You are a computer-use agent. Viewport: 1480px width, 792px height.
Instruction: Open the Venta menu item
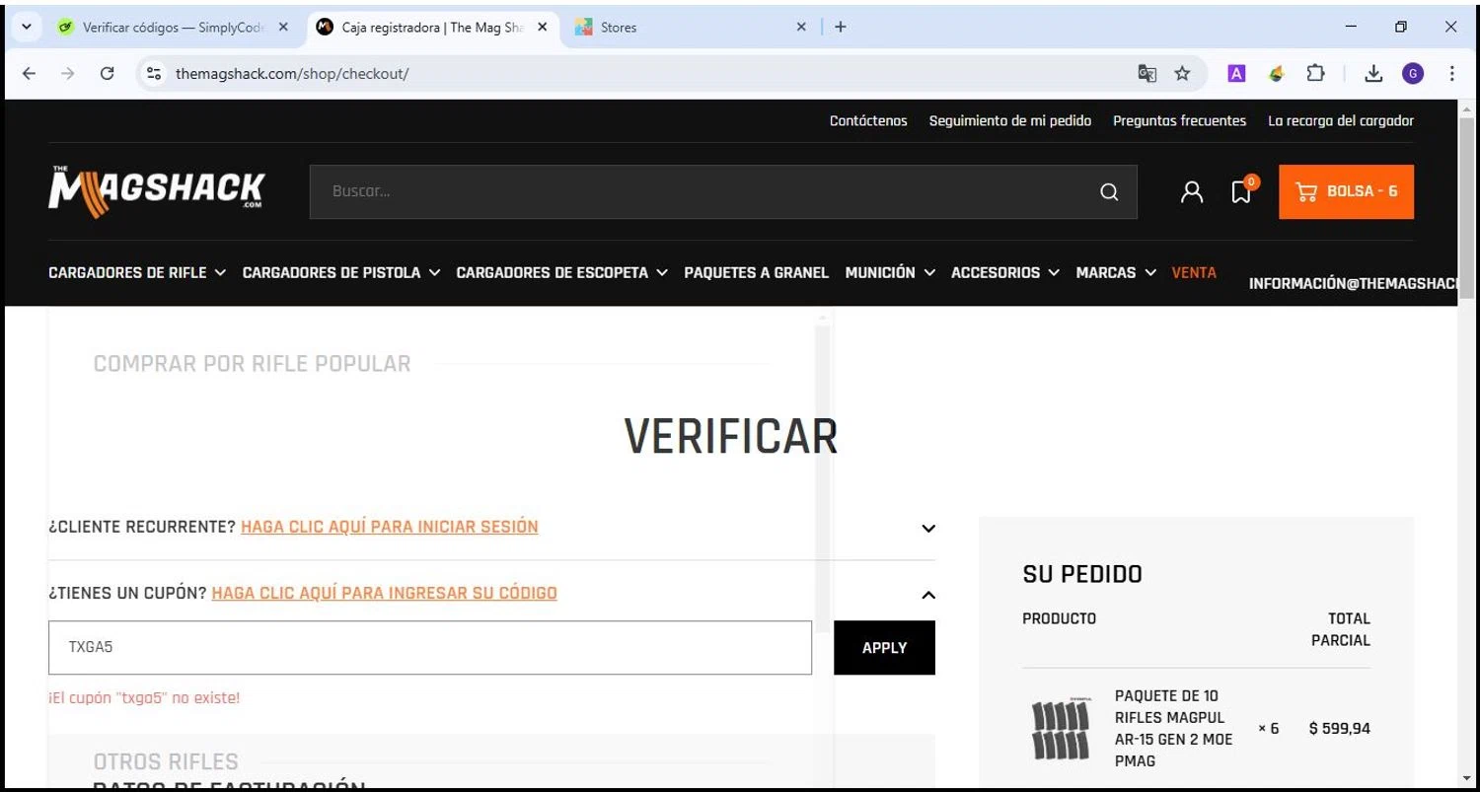(1194, 272)
